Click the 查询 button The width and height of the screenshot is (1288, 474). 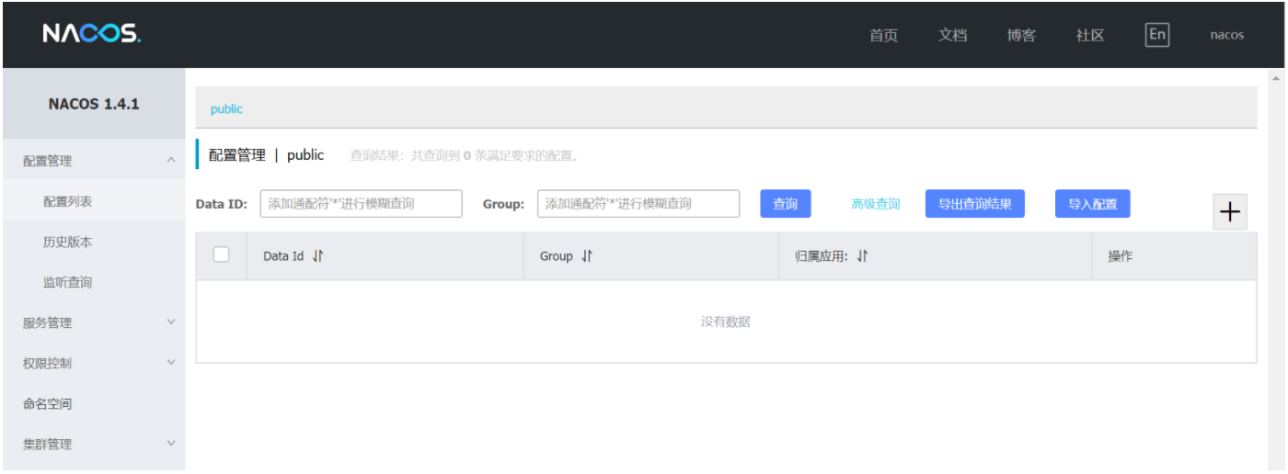click(x=786, y=204)
